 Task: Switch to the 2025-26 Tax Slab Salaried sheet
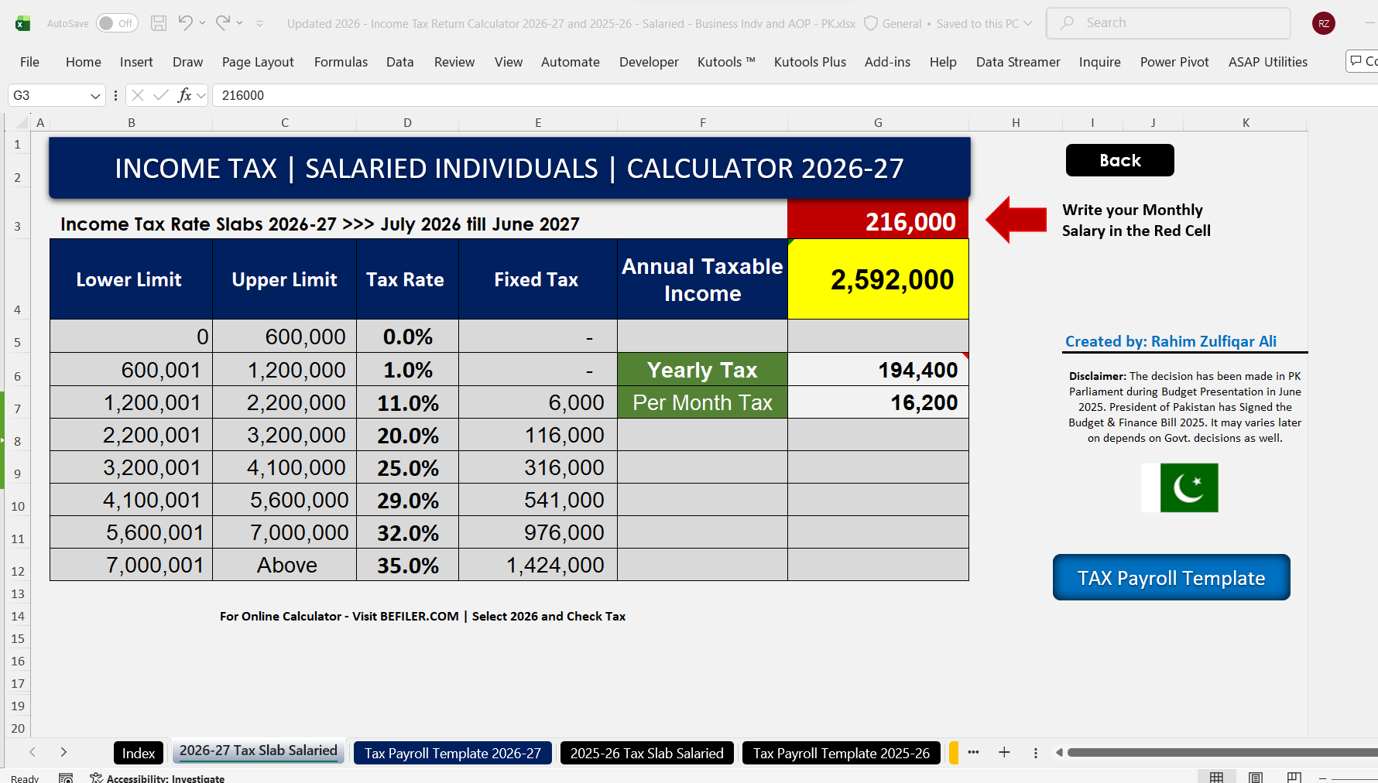[646, 753]
